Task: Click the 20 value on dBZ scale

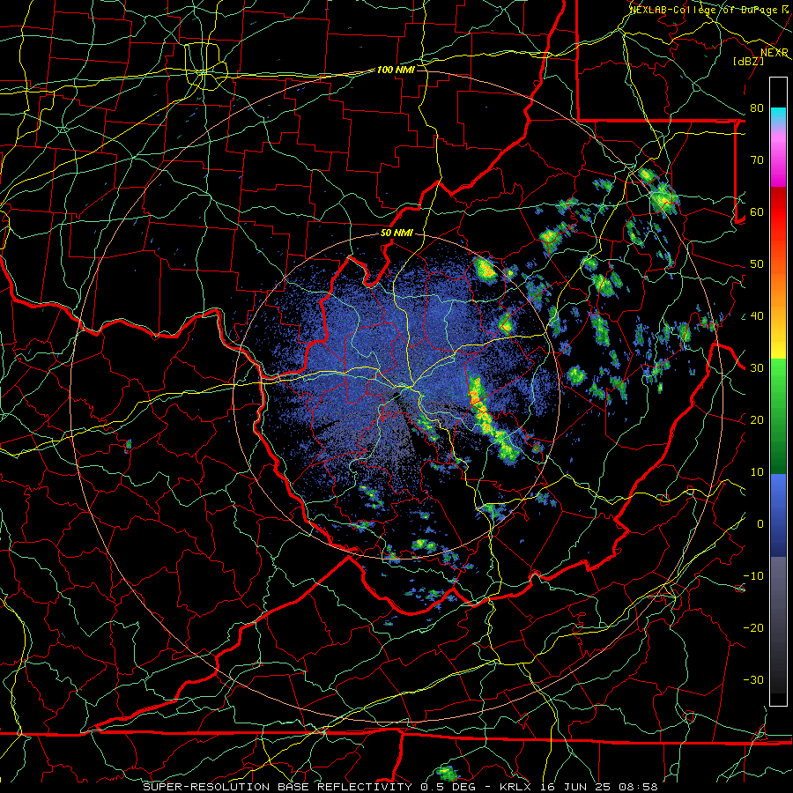Action: click(x=757, y=420)
